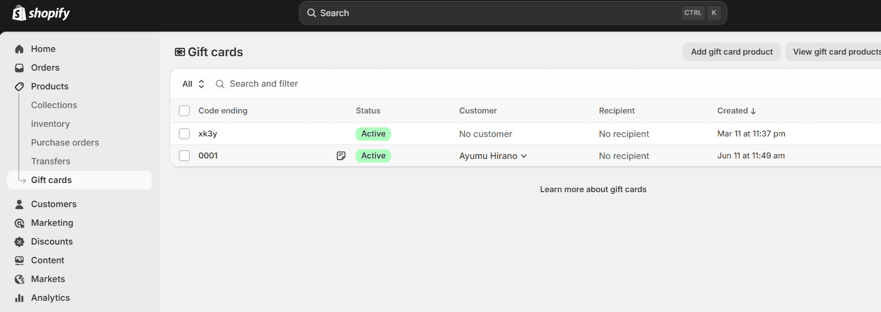
Task: Click the Discounts badge icon
Action: coord(19,242)
